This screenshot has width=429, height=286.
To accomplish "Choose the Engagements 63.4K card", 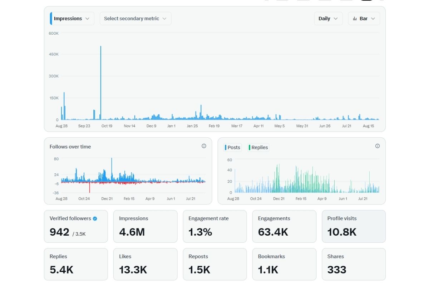I will click(x=284, y=226).
